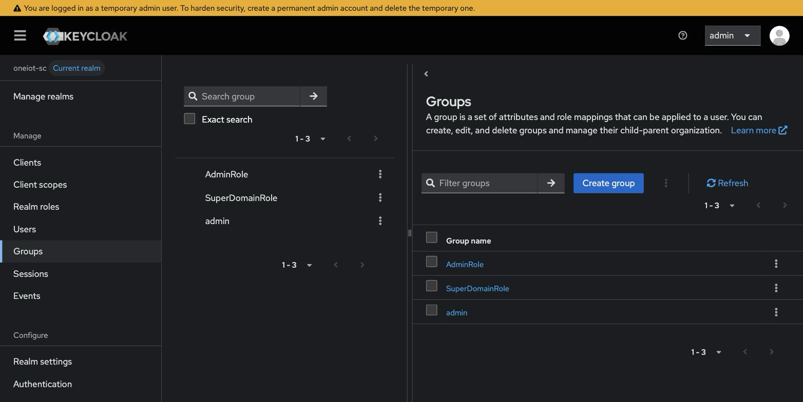Click the help question mark icon
The height and width of the screenshot is (402, 803).
pyautogui.click(x=683, y=35)
